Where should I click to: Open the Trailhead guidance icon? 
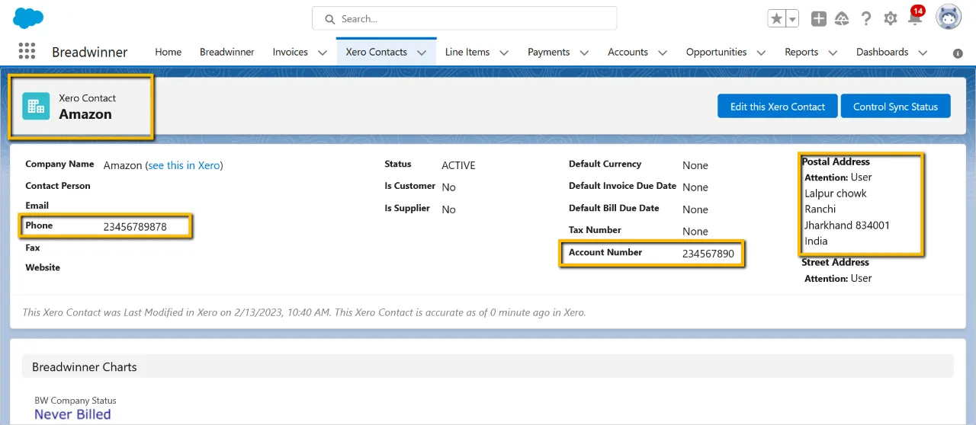(842, 19)
